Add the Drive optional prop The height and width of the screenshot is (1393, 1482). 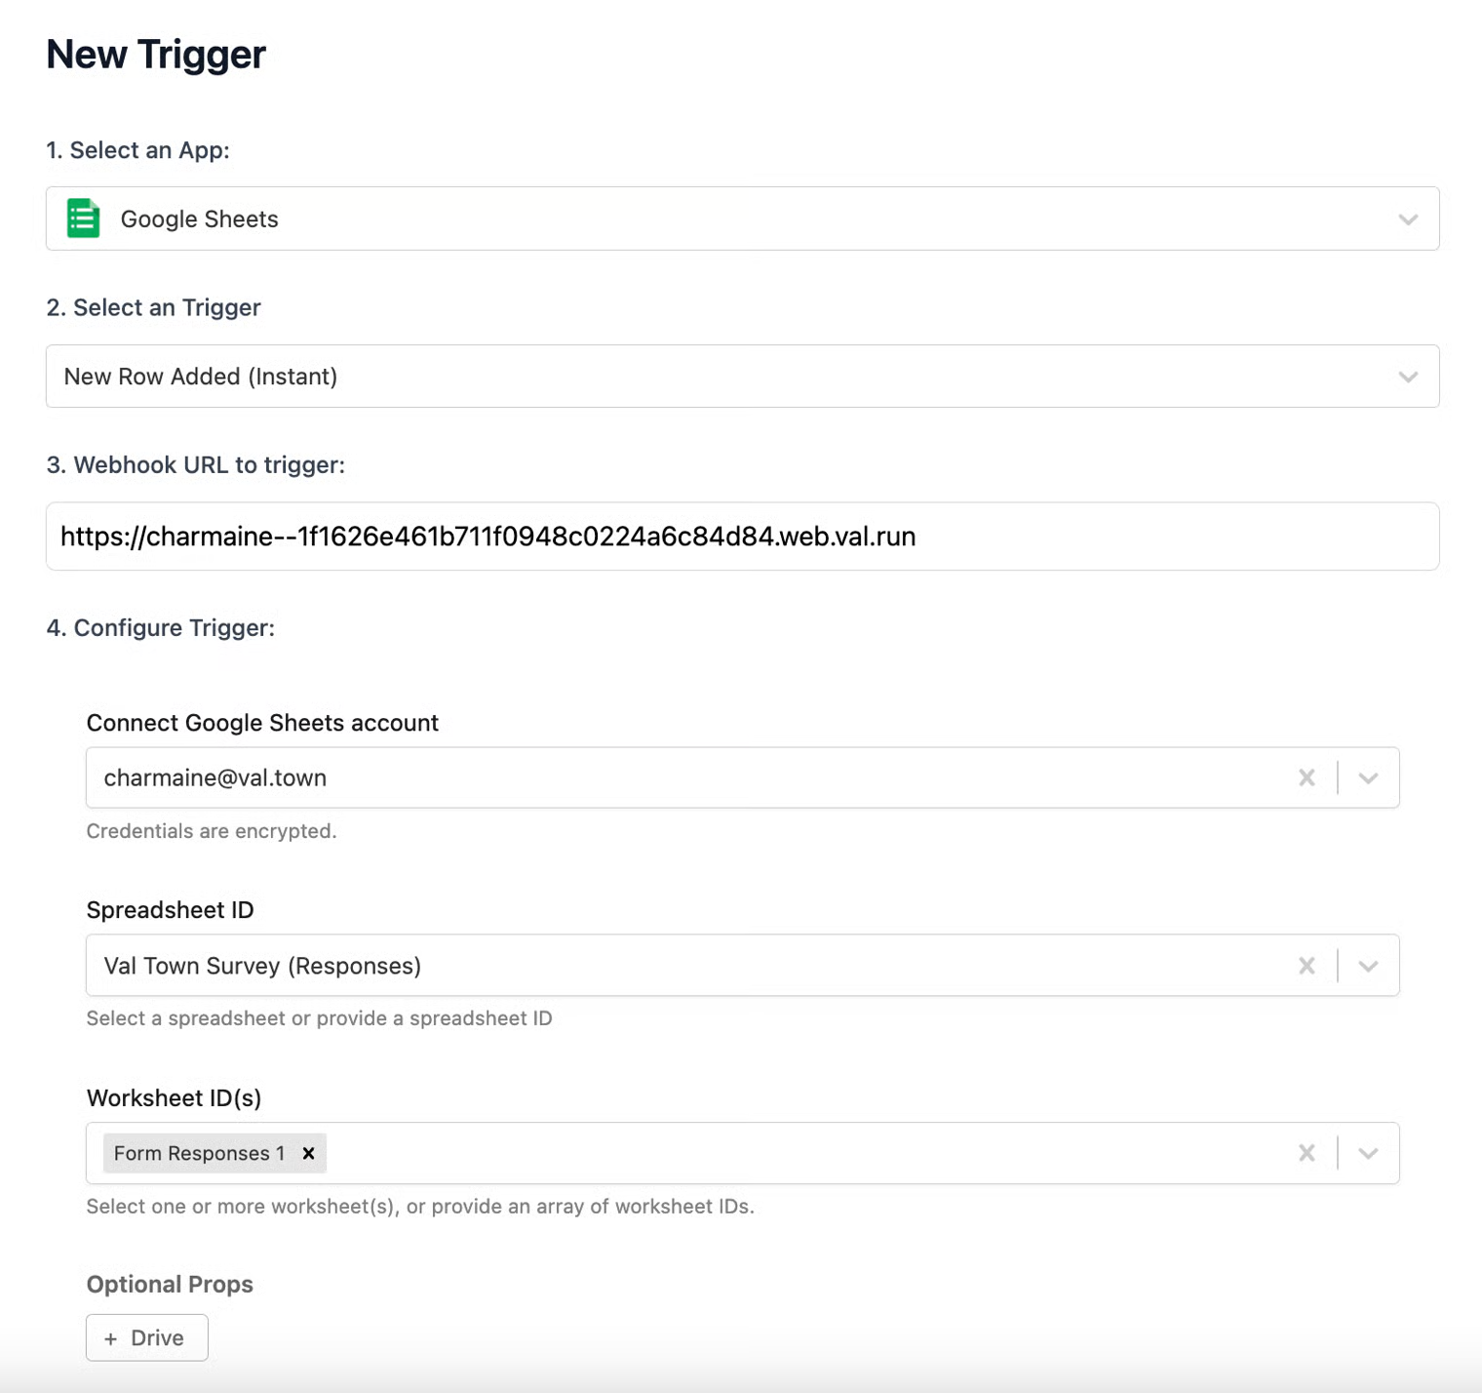(x=146, y=1337)
